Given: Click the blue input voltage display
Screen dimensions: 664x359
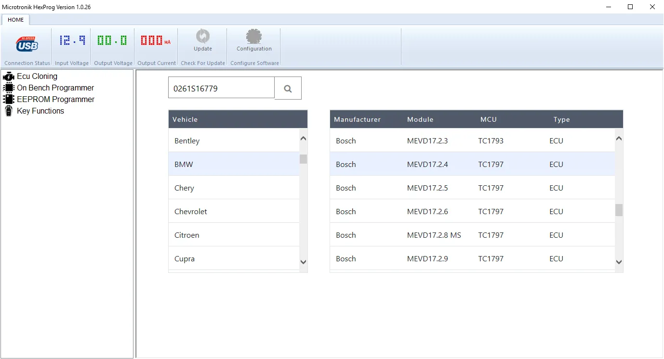Looking at the screenshot, I should pyautogui.click(x=72, y=40).
